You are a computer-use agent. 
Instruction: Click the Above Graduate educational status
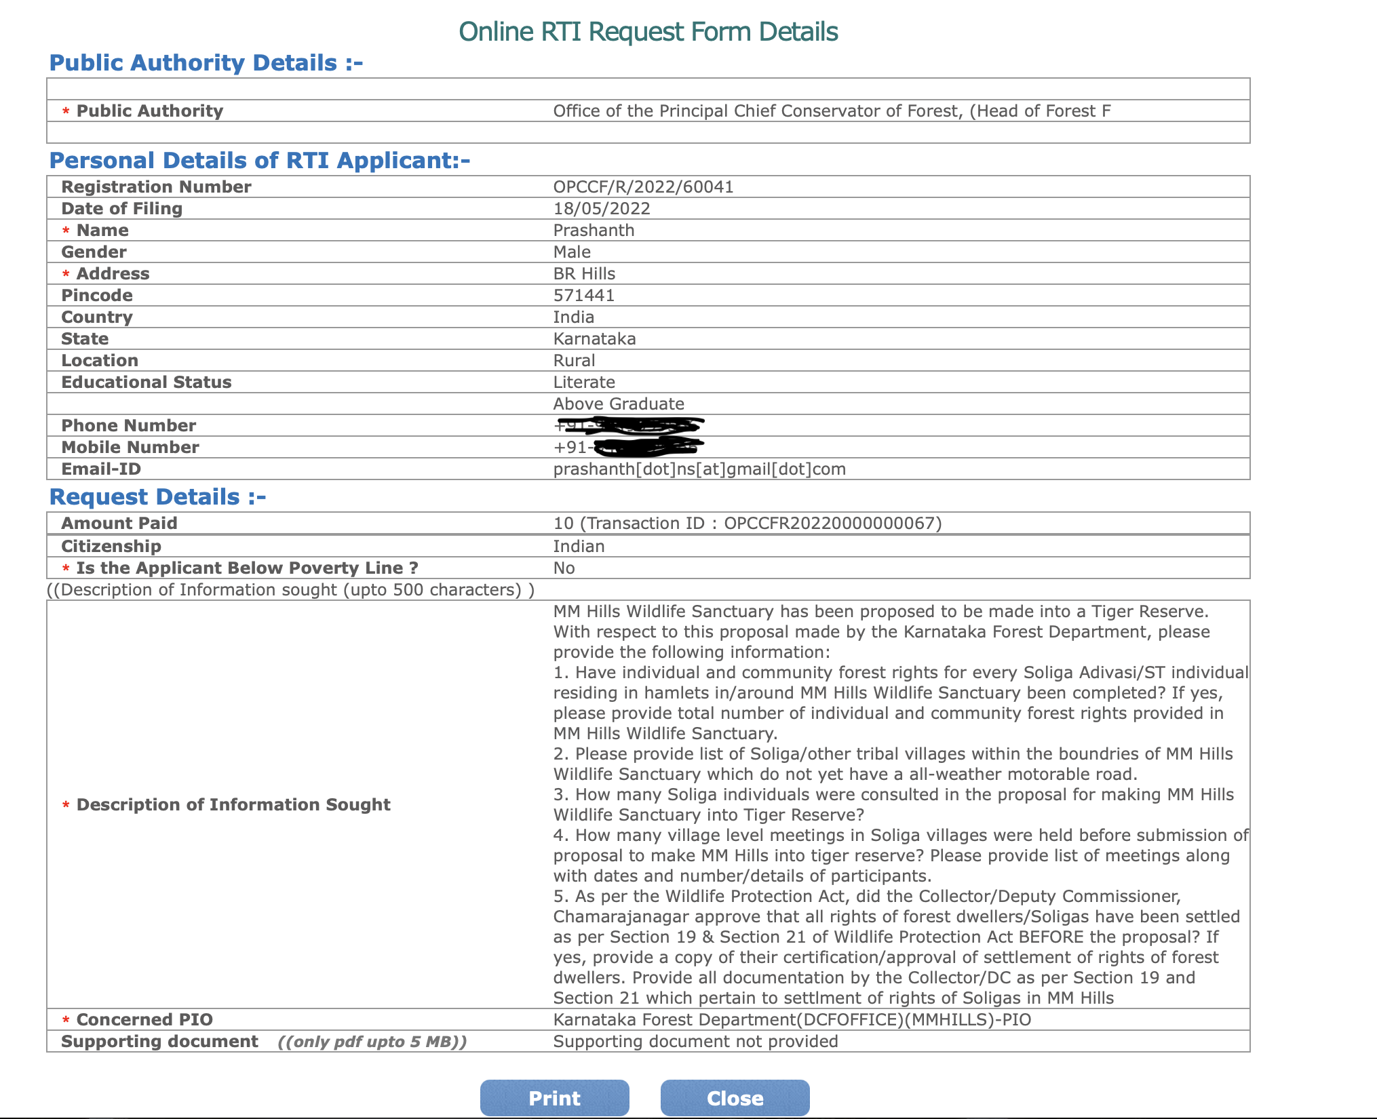coord(619,404)
